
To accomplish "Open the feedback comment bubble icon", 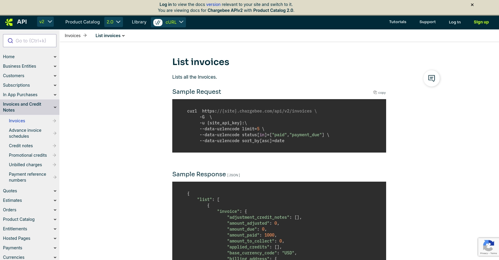I will 431,78.
